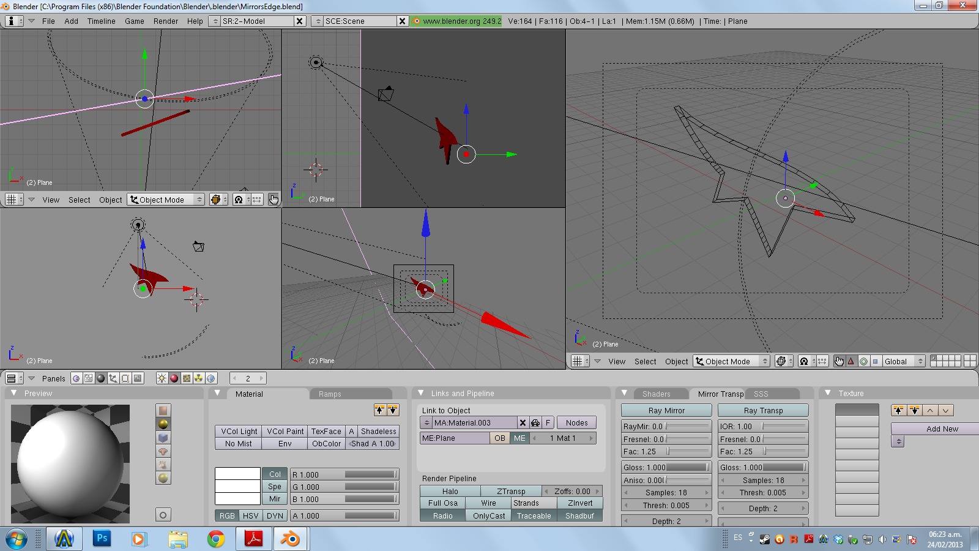Open Chrome from the Windows taskbar
The height and width of the screenshot is (551, 979).
pyautogui.click(x=215, y=539)
